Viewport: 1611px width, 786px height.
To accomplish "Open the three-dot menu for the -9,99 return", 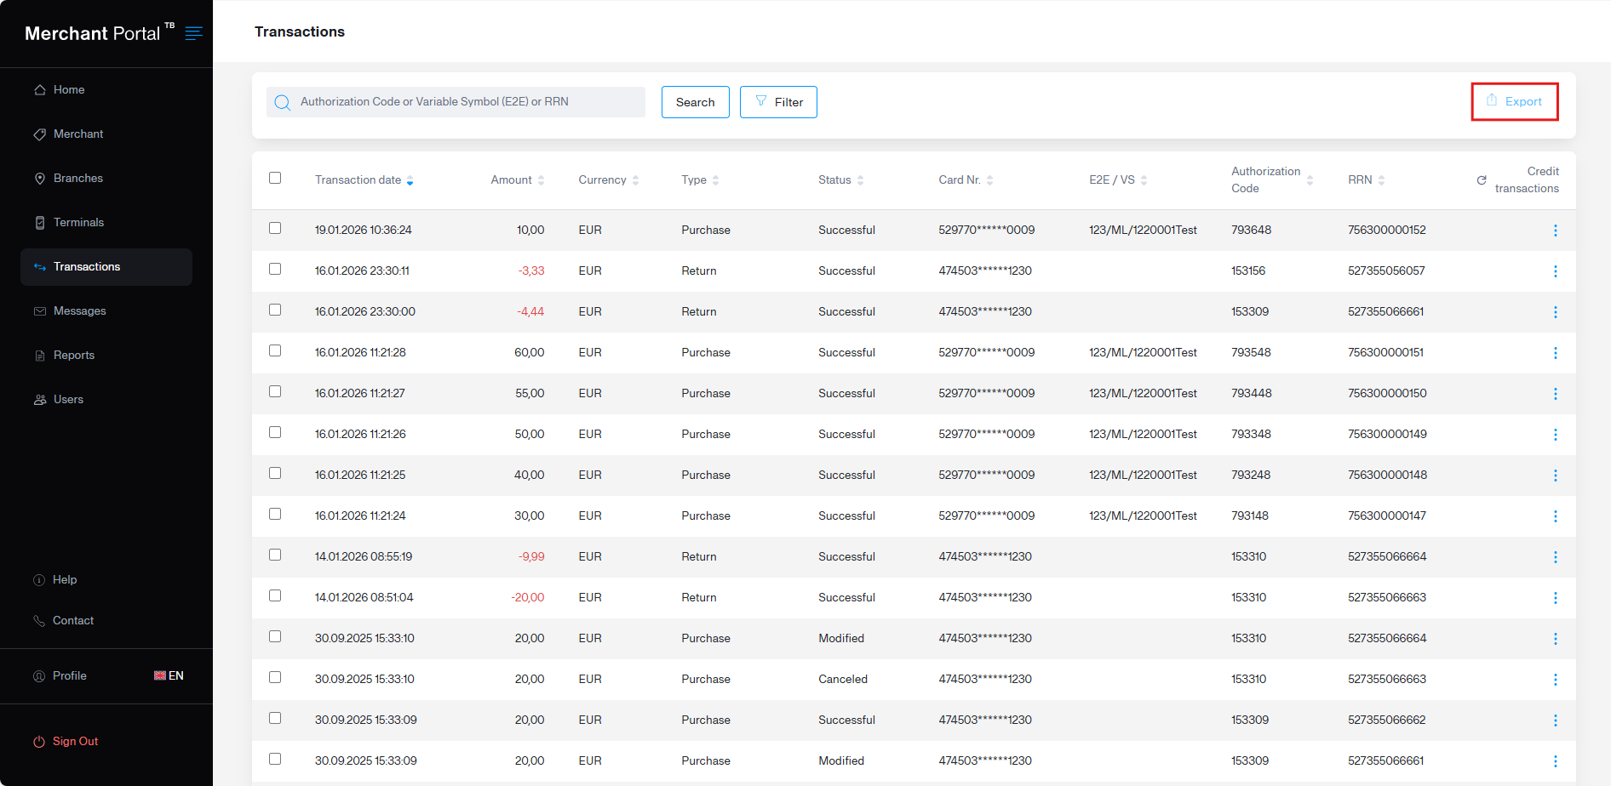I will tap(1555, 557).
